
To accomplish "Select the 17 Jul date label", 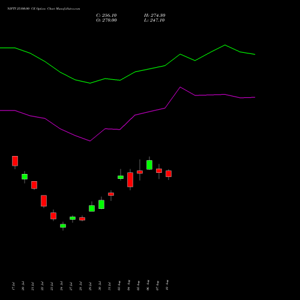I will point(13,286).
